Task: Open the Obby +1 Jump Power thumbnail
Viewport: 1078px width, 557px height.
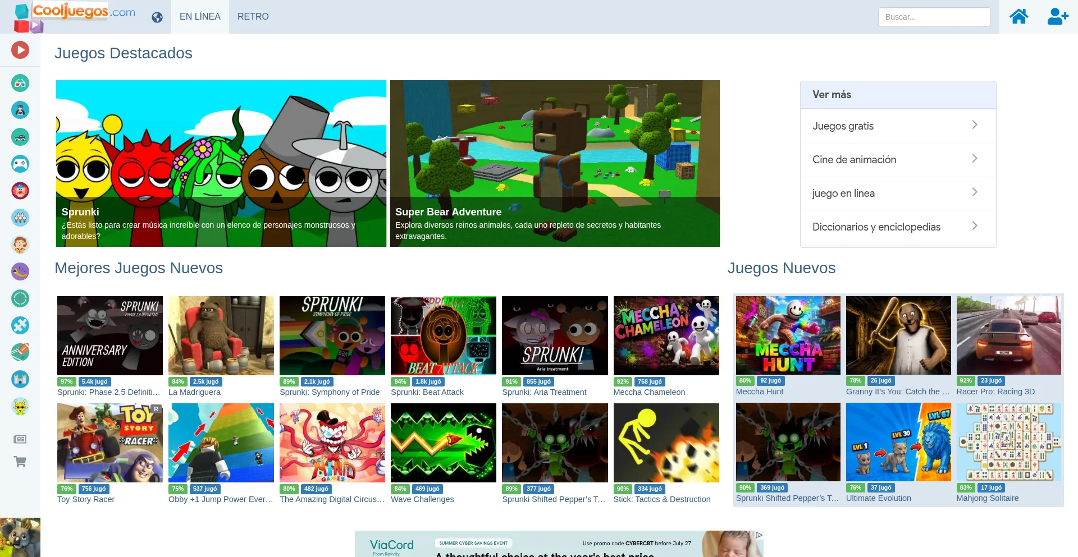Action: (221, 443)
